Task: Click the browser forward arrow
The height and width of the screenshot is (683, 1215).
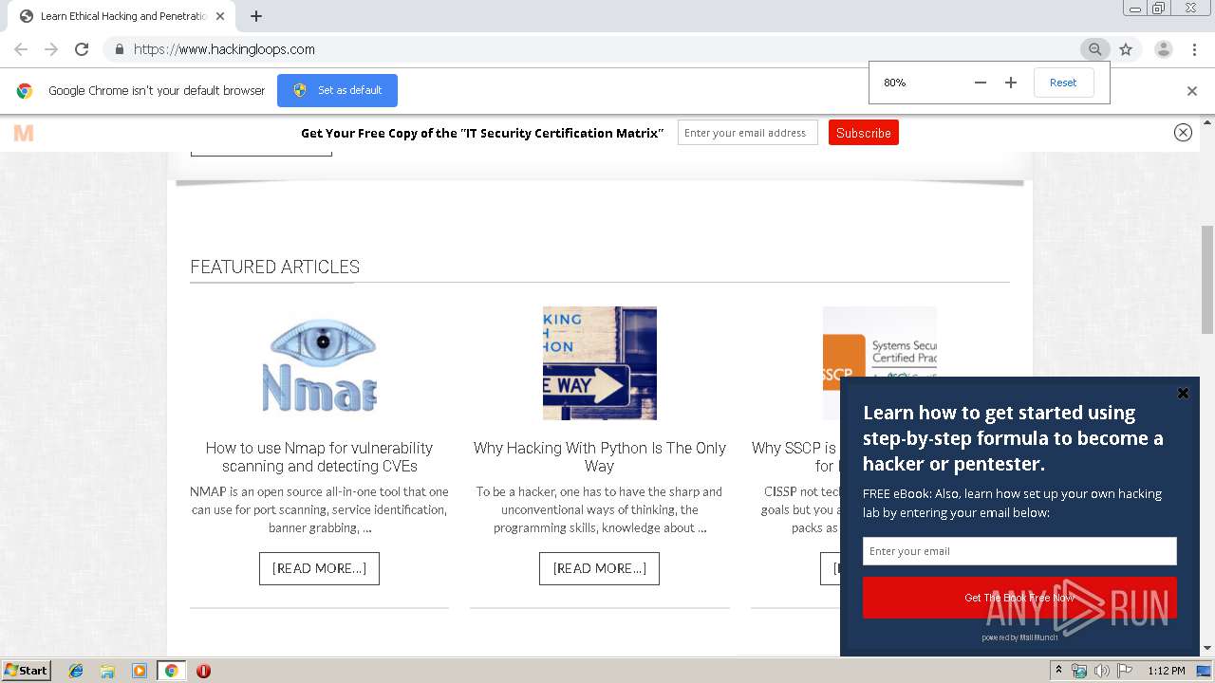Action: (51, 49)
